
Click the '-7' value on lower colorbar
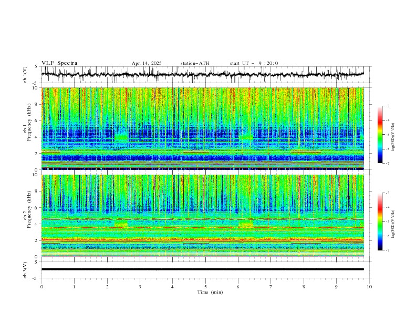(x=387, y=250)
